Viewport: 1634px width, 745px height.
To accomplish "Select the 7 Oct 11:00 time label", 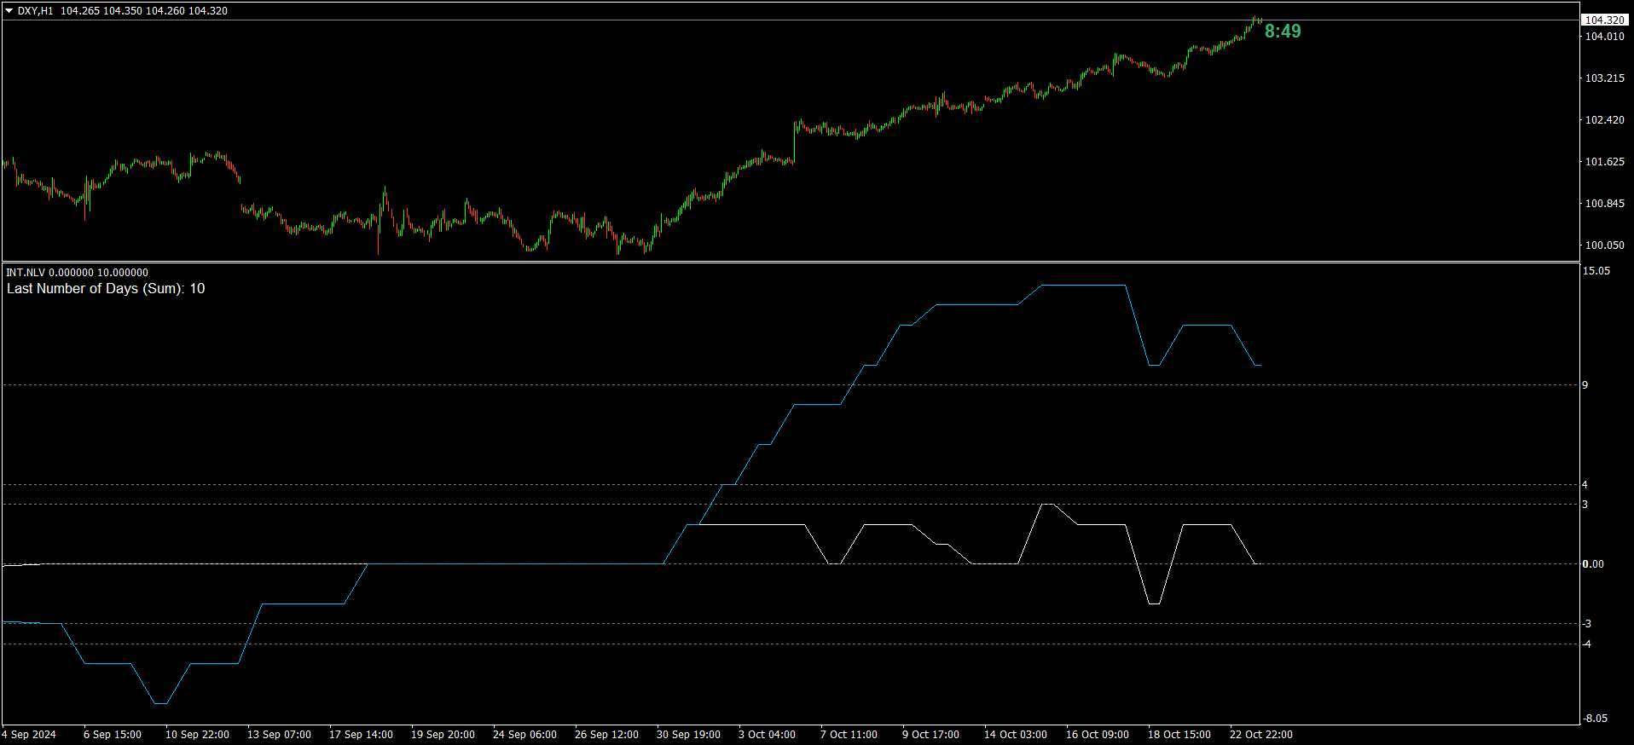I will 849,735.
